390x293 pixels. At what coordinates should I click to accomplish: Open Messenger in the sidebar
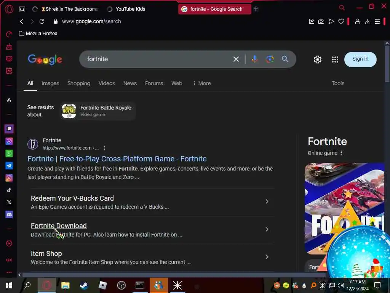click(x=9, y=141)
